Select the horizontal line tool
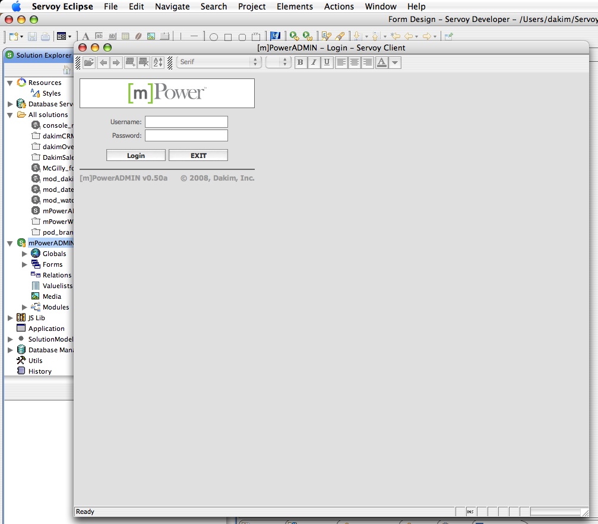The image size is (598, 524). pos(194,37)
